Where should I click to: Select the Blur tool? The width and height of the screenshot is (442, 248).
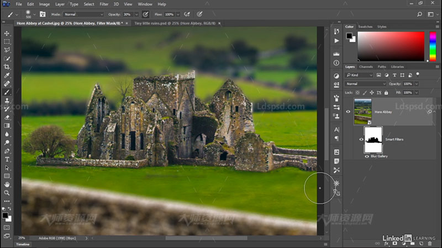7,134
